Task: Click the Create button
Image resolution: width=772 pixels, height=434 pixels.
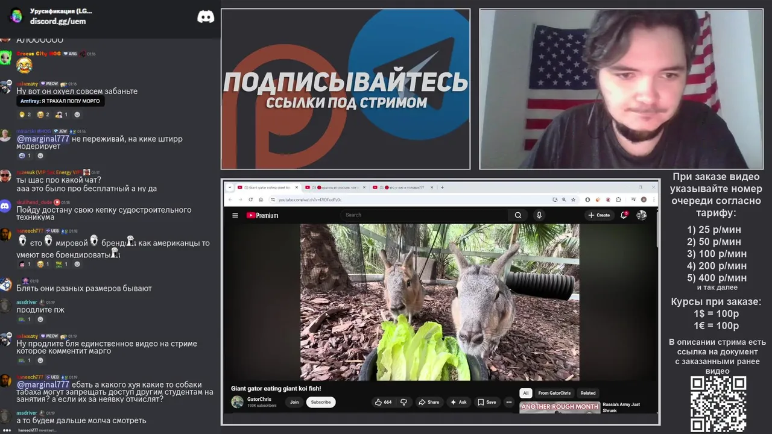Action: [600, 215]
